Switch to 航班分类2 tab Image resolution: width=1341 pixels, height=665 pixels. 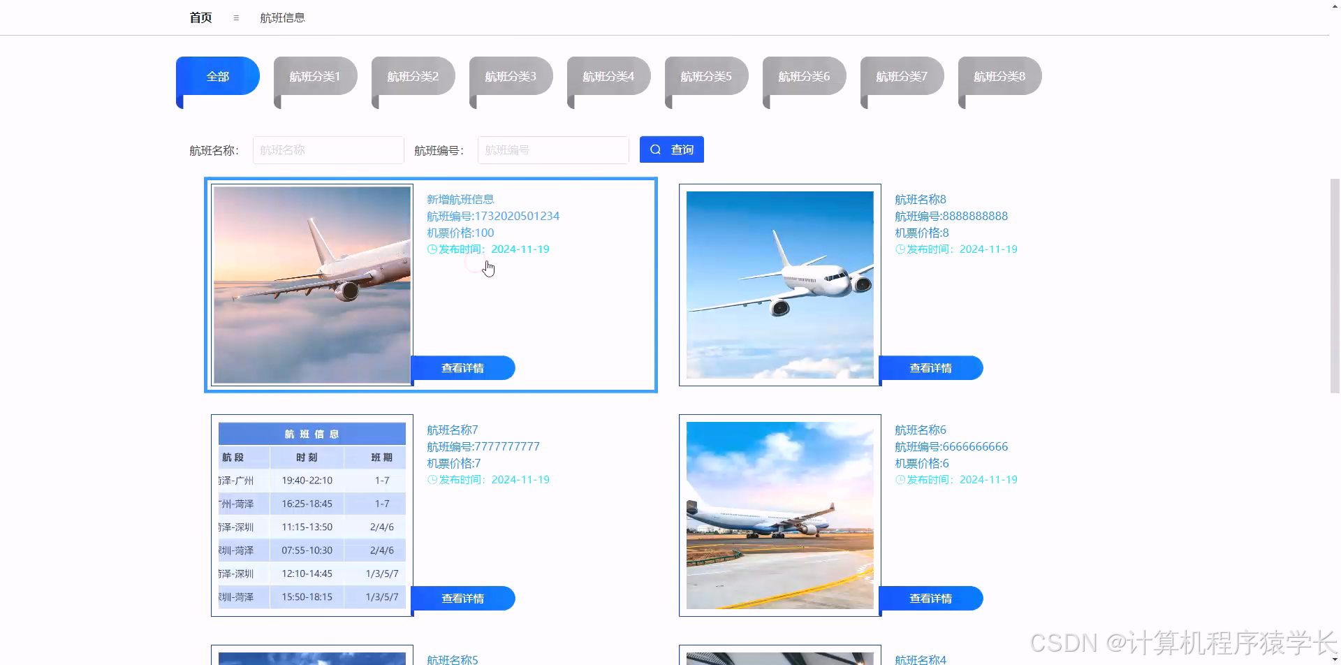(x=413, y=77)
